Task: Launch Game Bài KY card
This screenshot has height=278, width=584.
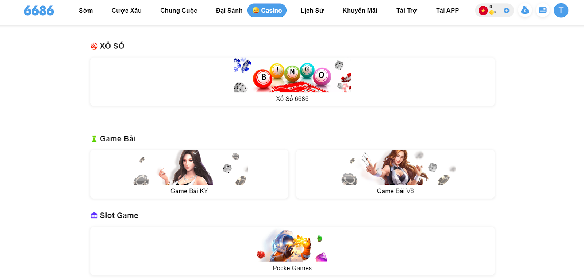Action: (x=189, y=174)
